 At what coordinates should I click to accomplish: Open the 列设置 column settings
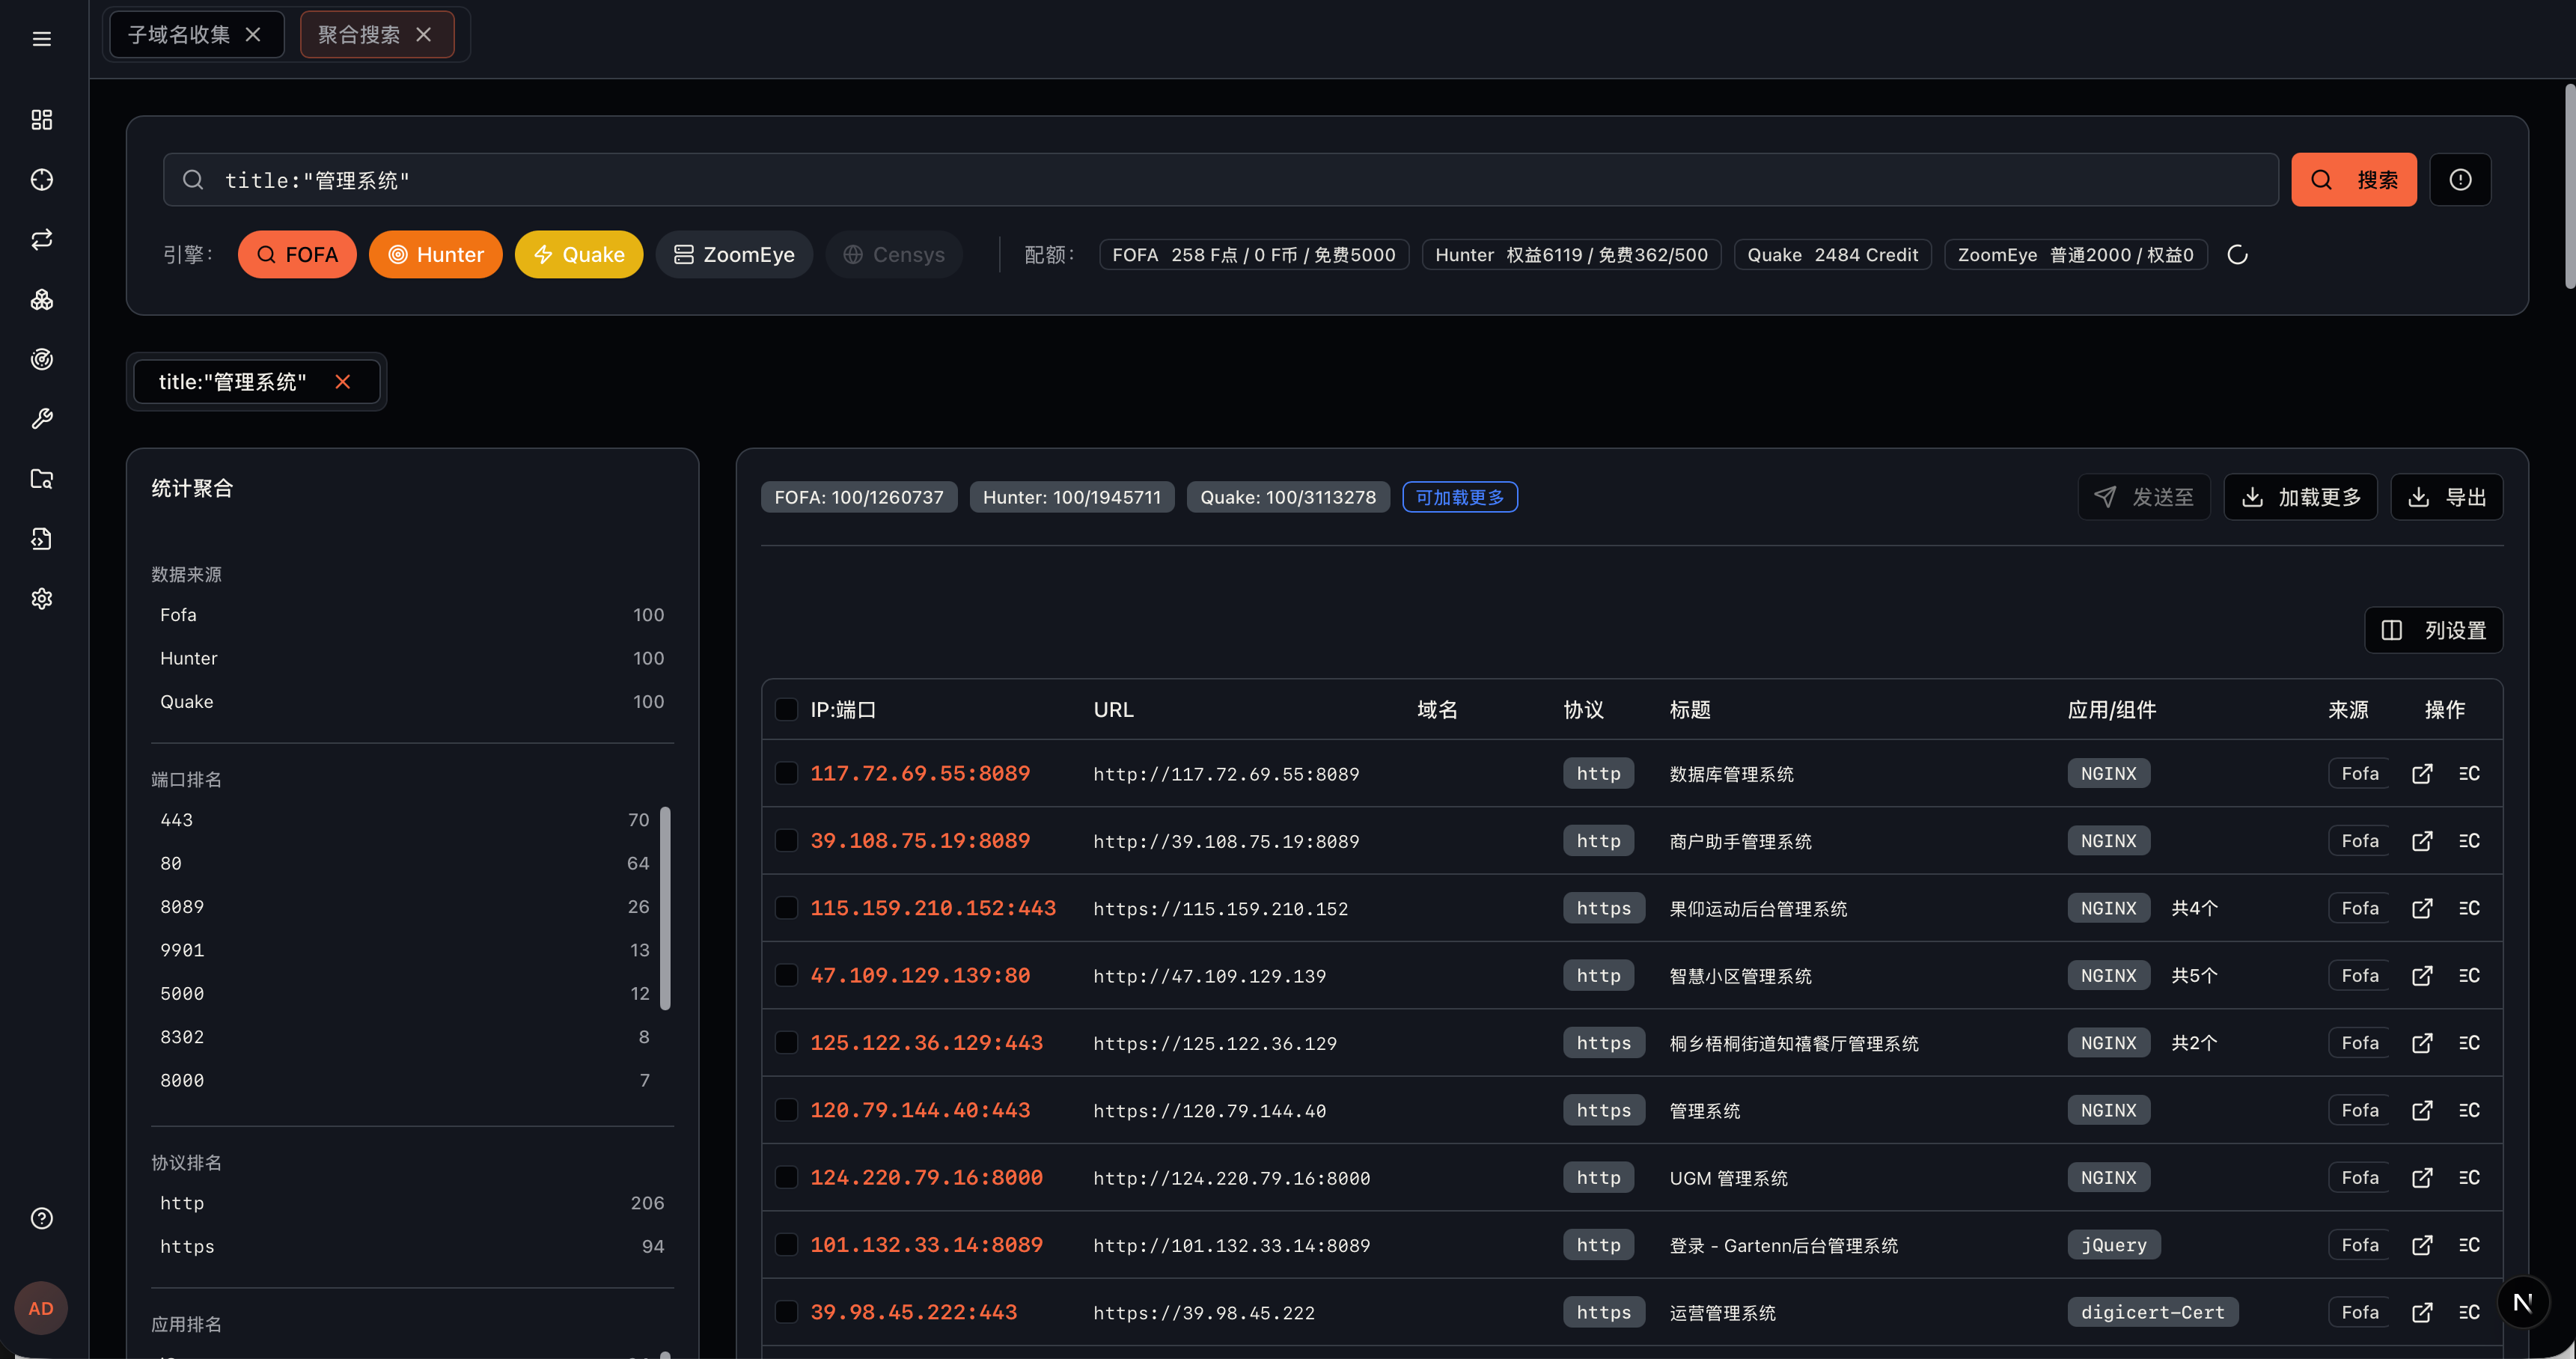click(2432, 631)
